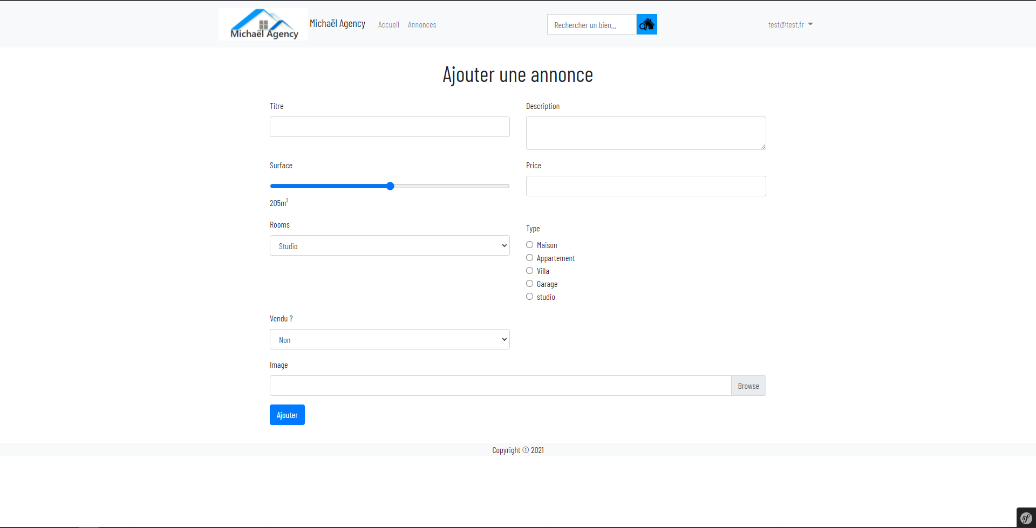The height and width of the screenshot is (528, 1036).
Task: Click the Michaël Agency logo image
Action: (263, 24)
